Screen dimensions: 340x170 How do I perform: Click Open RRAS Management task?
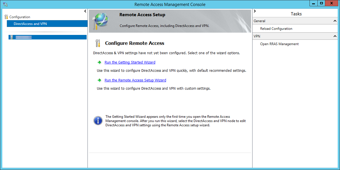pos(279,44)
